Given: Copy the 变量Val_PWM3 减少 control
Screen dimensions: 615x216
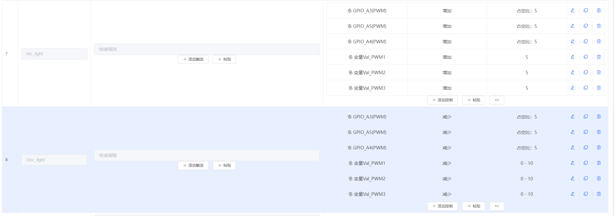Looking at the screenshot, I should 586,194.
